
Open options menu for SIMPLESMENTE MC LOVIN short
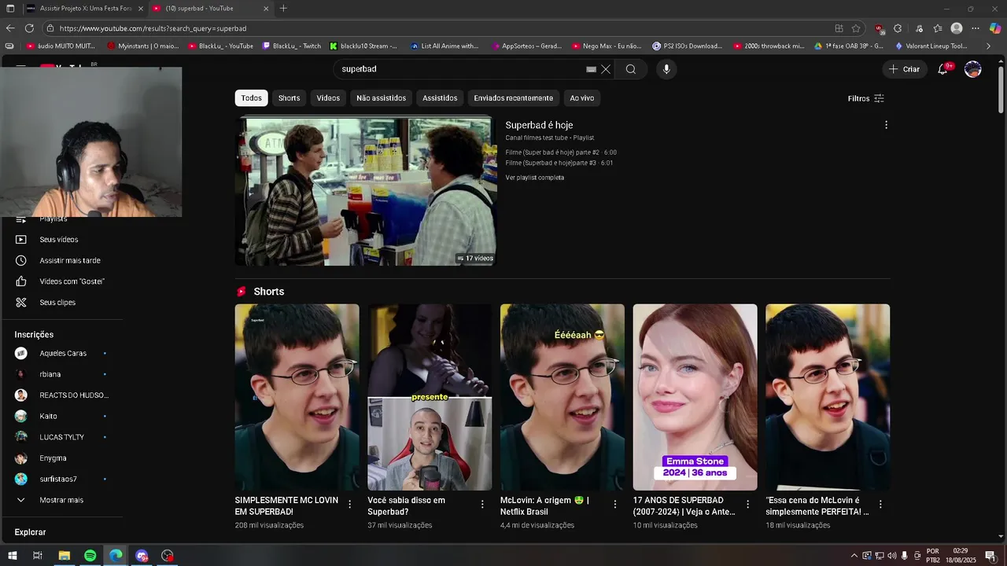tap(350, 505)
